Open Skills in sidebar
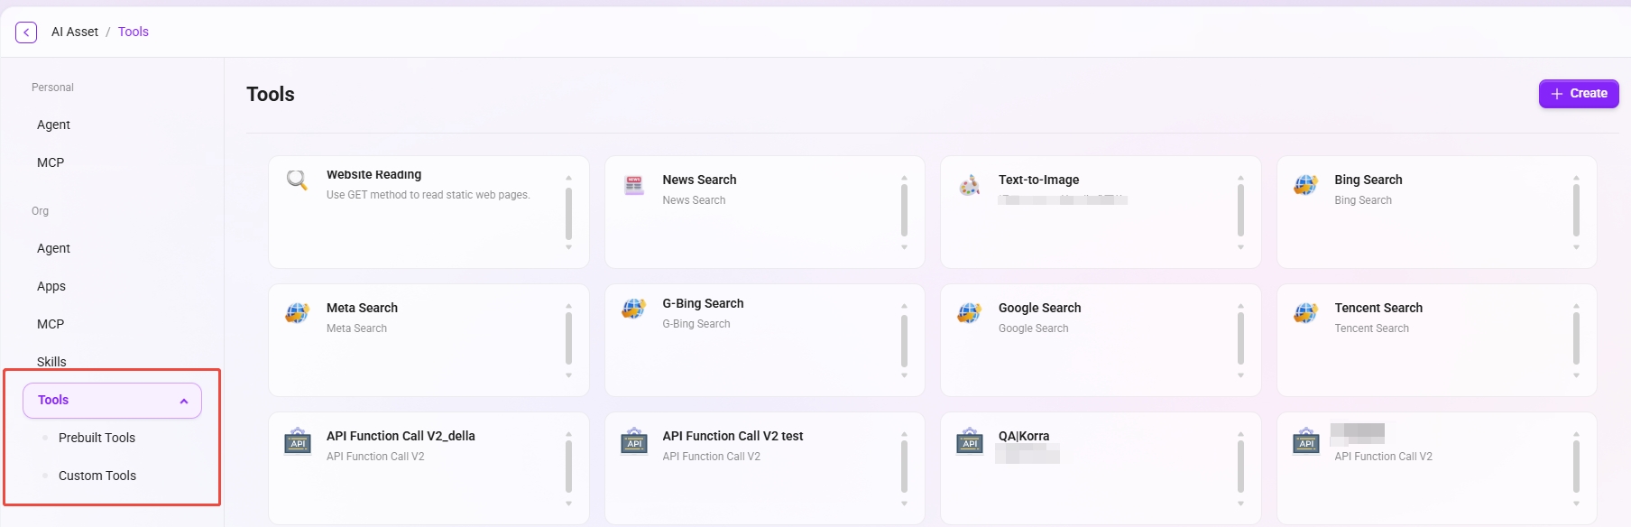1631x527 pixels. [x=51, y=361]
